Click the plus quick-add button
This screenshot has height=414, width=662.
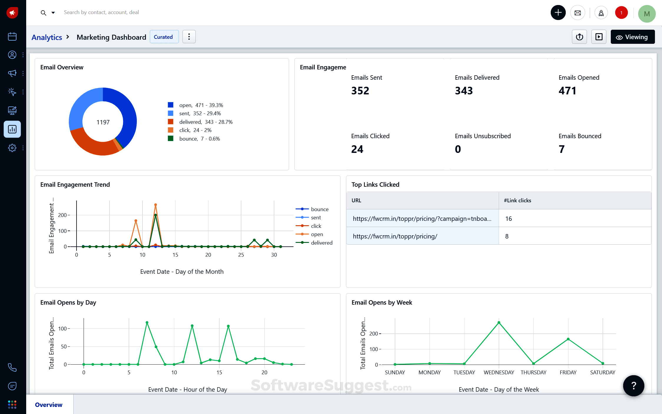point(558,13)
